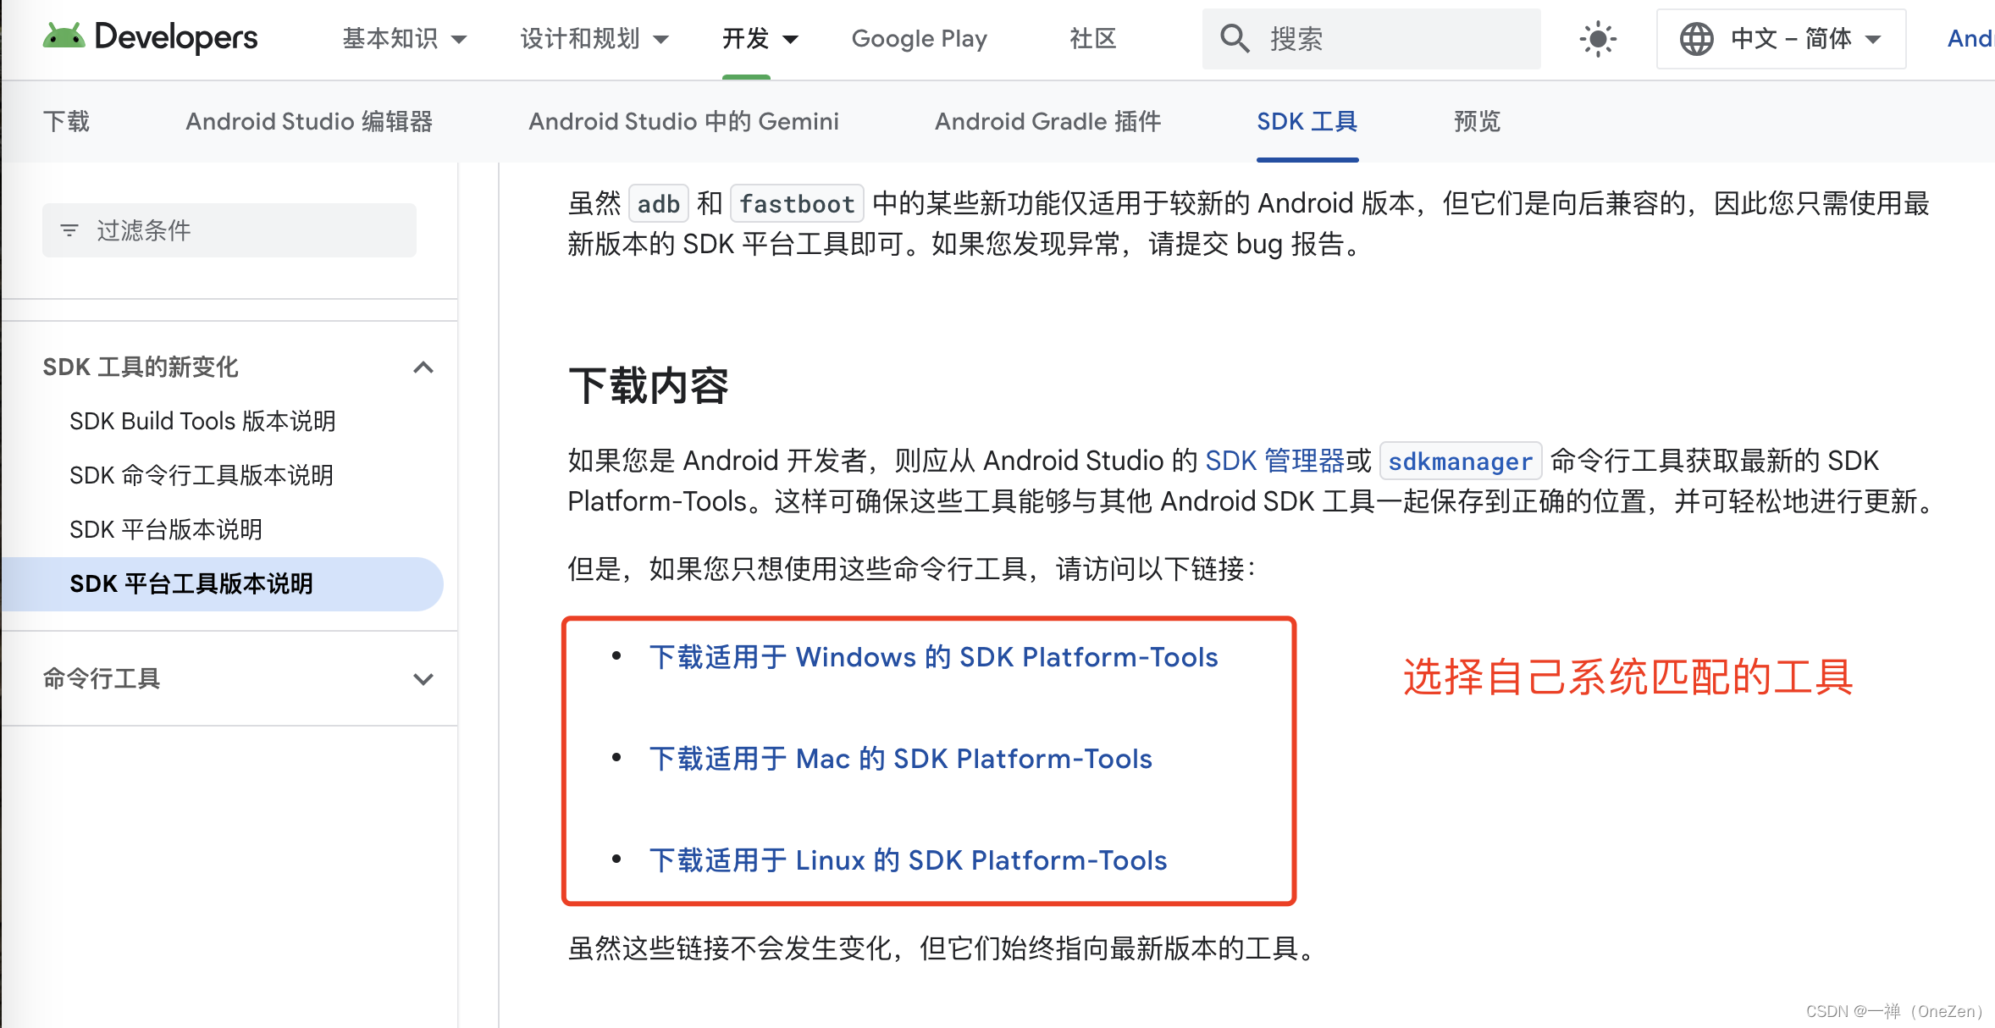
Task: Switch to the Android Gradle 插件 tab
Action: click(1047, 122)
